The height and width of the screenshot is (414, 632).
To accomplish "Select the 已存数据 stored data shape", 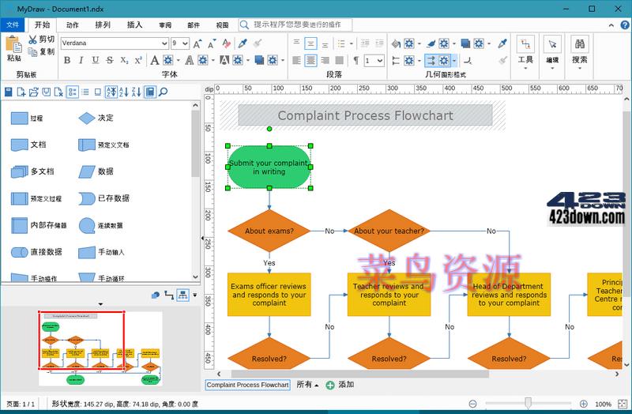I will pyautogui.click(x=103, y=198).
